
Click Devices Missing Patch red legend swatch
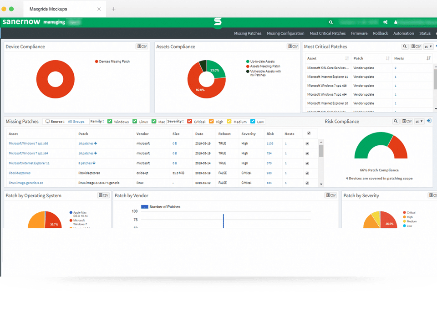(x=97, y=62)
